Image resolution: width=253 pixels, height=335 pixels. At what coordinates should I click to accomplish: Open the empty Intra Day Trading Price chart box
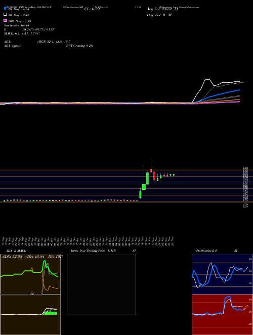coord(101,284)
